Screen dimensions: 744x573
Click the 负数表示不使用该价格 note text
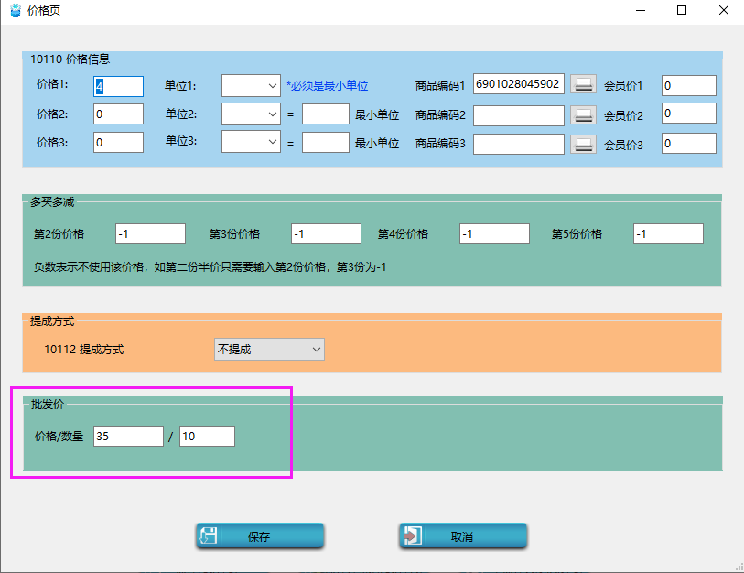[x=210, y=267]
